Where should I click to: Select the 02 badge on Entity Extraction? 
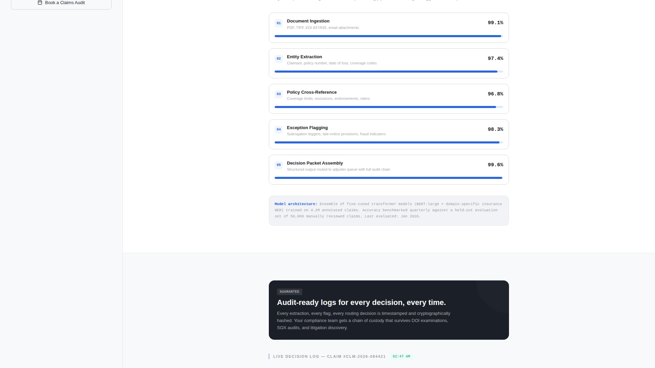coord(279,59)
